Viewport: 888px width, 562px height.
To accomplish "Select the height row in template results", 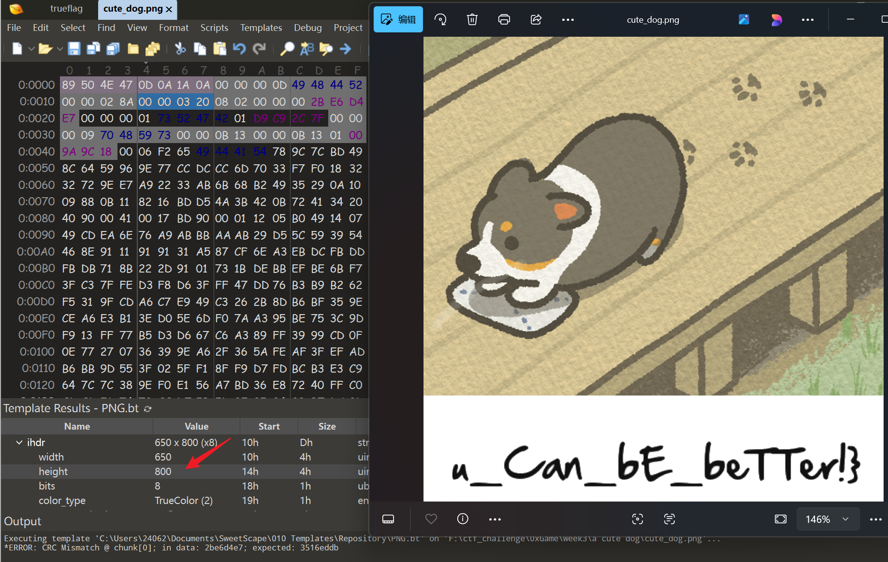I will [x=53, y=472].
